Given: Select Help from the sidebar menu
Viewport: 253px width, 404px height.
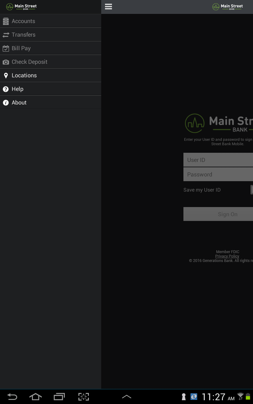Looking at the screenshot, I should click(x=17, y=89).
